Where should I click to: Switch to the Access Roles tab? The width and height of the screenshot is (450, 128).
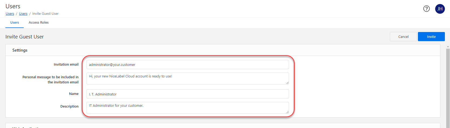coord(39,23)
